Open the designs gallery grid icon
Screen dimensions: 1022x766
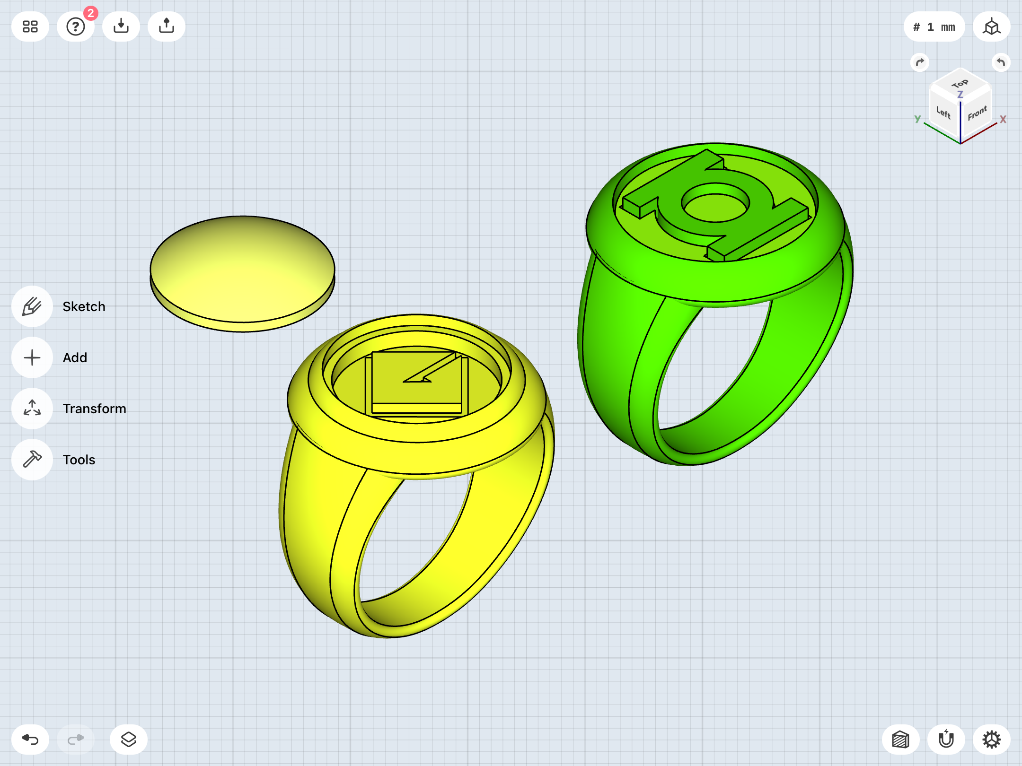(x=30, y=26)
